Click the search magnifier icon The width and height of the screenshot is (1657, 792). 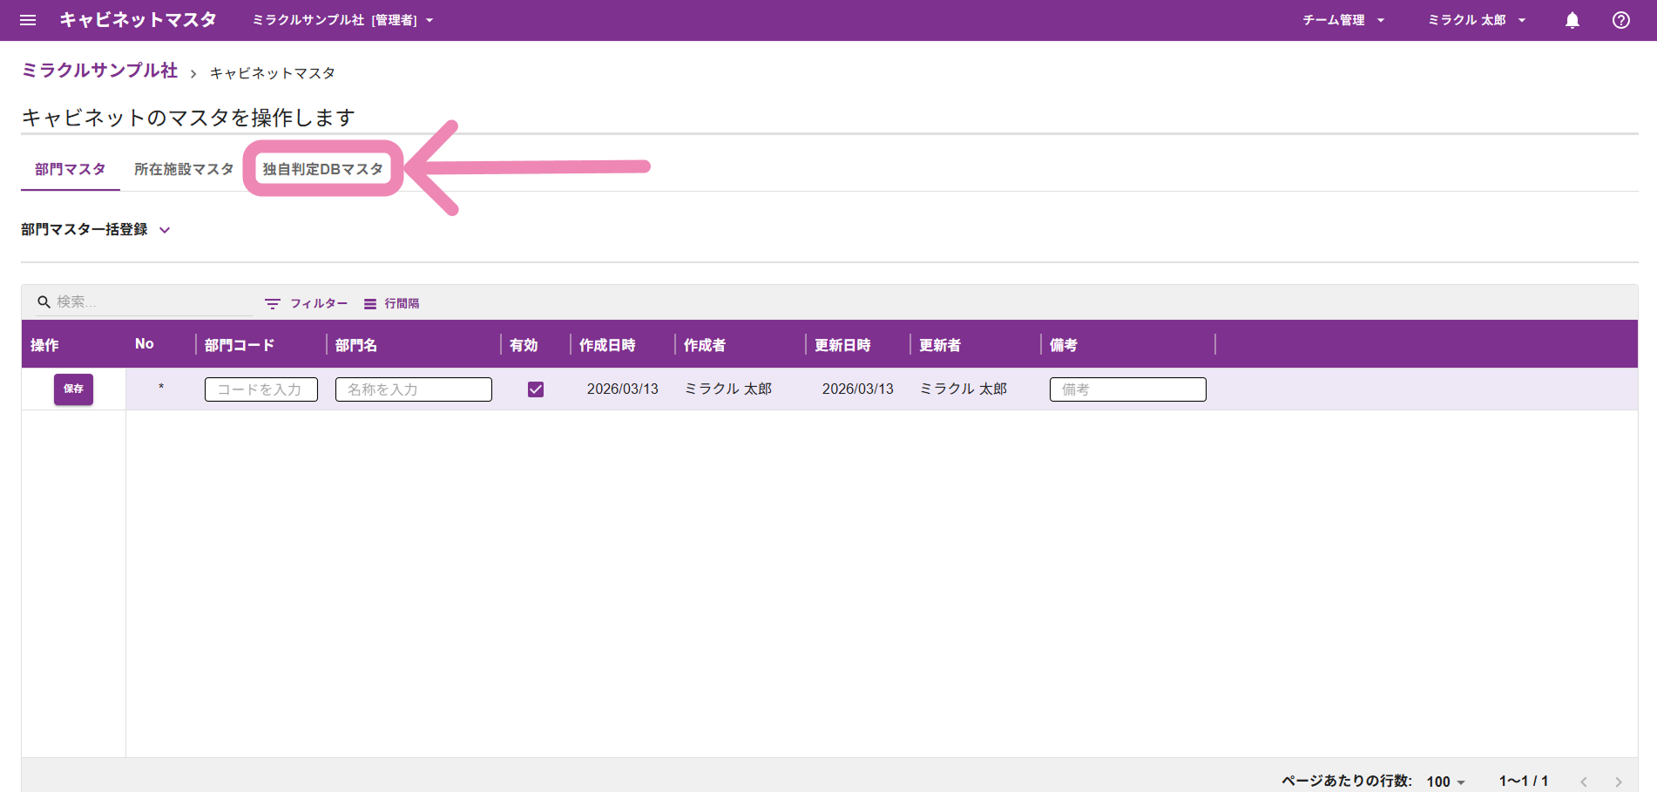[44, 302]
